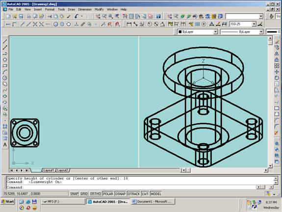Select the Circle draw tool
The image size is (282, 212).
click(5, 78)
